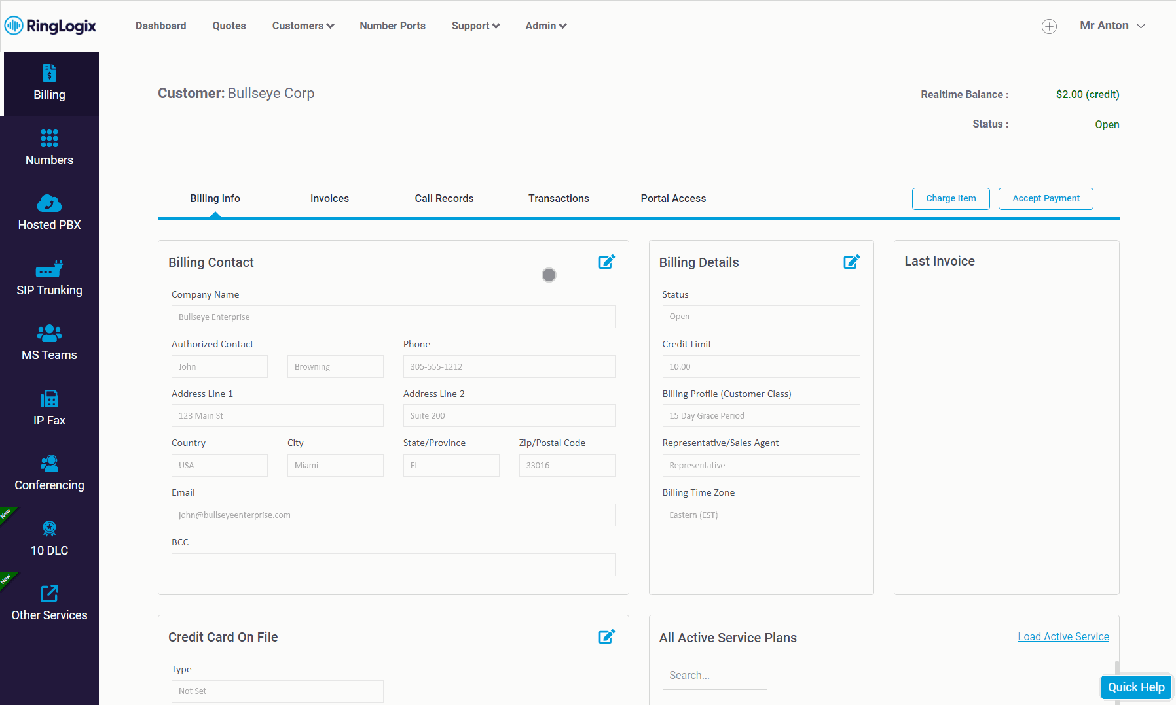Click the RingLogix logo
Screen dimensions: 1176x705
click(x=50, y=26)
